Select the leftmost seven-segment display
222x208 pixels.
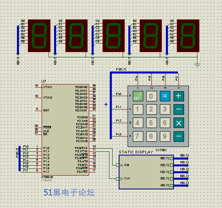coord(39,36)
